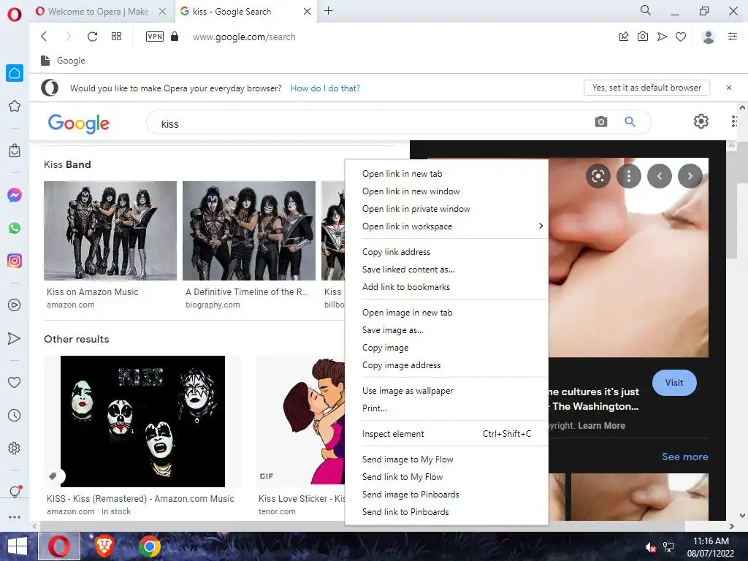
Task: Open the Opera main menu logo
Action: [x=15, y=15]
